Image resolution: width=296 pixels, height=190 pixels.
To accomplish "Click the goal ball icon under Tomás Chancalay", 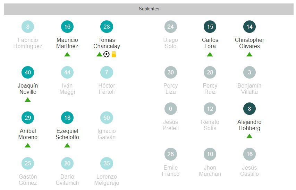I will 107,54.
